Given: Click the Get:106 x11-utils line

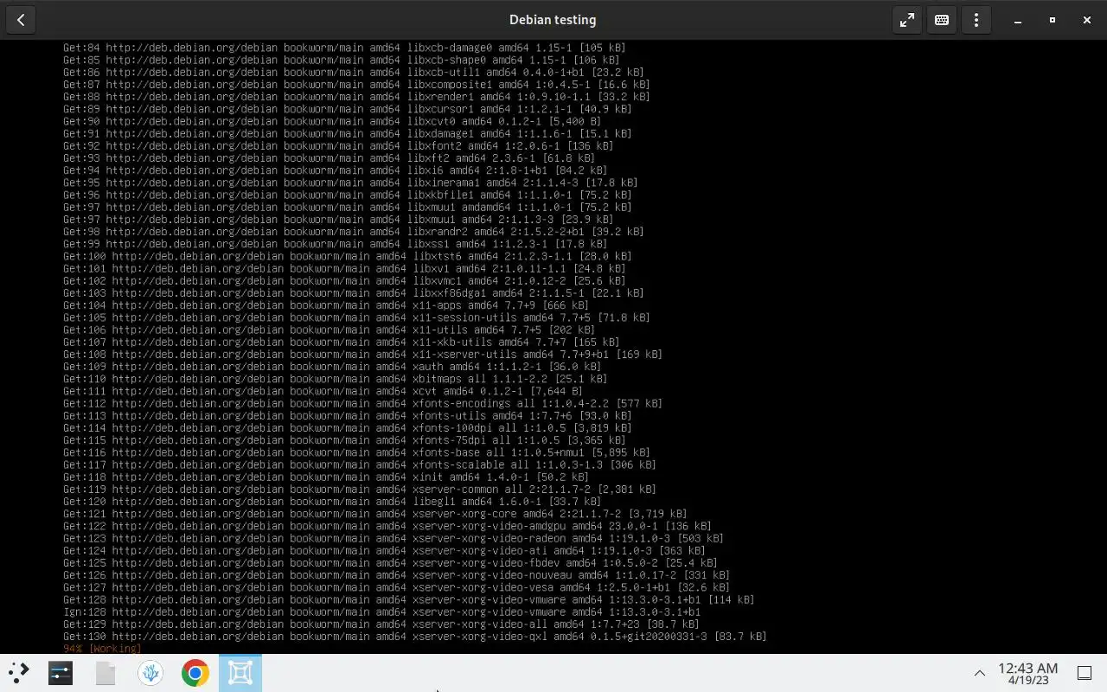Looking at the screenshot, I should (329, 330).
